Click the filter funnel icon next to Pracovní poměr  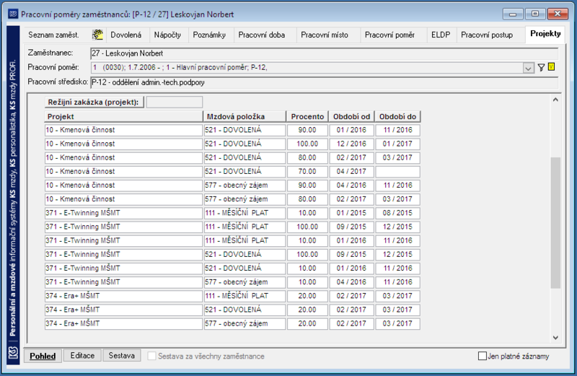tap(541, 67)
